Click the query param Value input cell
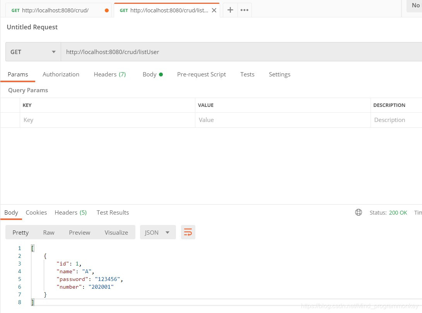This screenshot has height=313, width=422. coord(283,120)
